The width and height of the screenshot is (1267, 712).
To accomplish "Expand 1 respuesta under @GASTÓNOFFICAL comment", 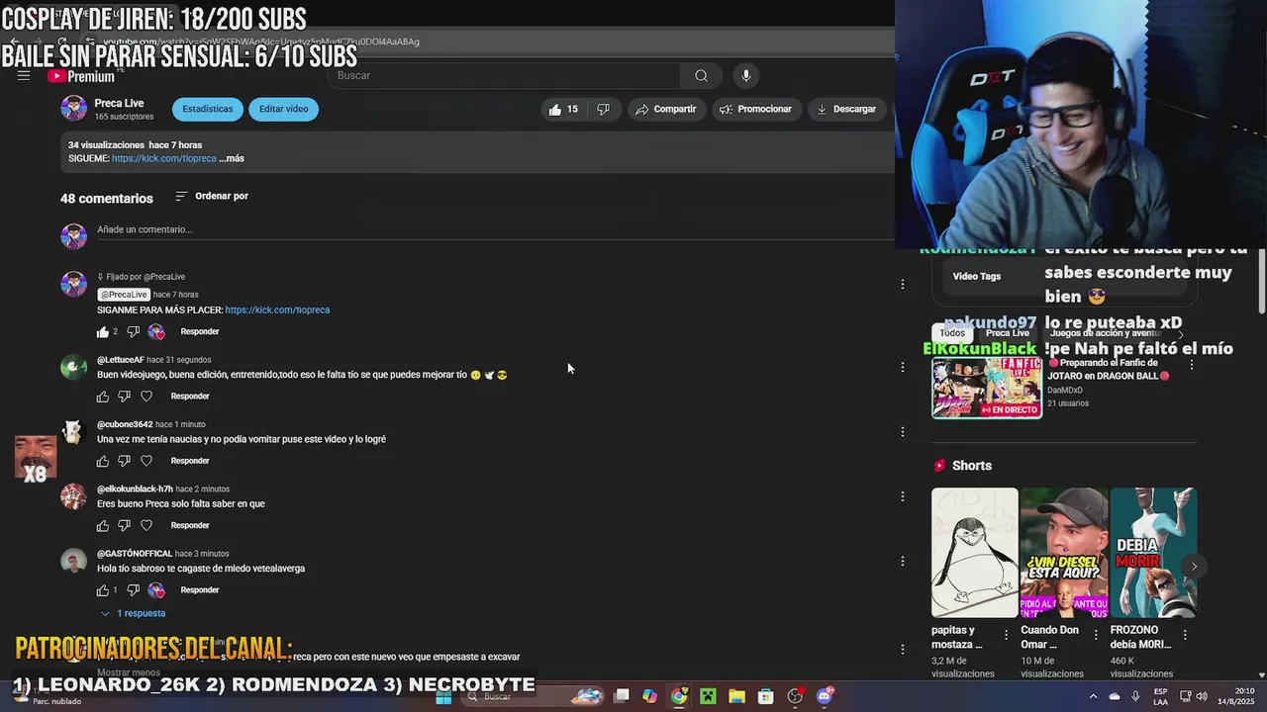I will point(133,613).
